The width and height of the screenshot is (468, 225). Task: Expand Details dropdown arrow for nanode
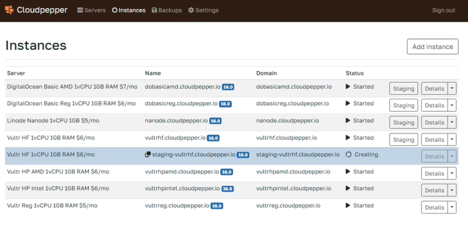[452, 123]
